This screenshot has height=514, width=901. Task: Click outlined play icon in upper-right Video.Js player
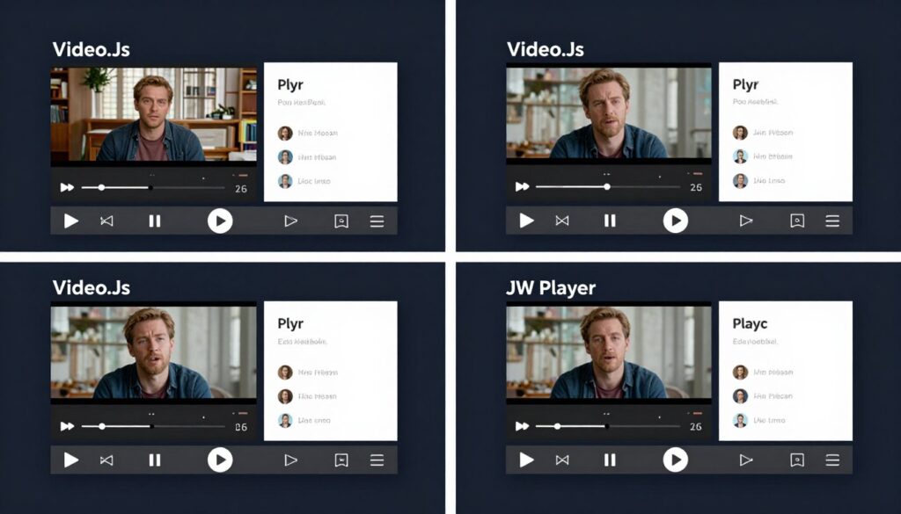pos(746,221)
